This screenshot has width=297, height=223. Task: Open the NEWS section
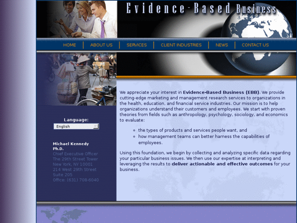click(221, 45)
